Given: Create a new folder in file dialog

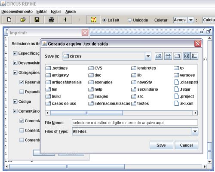Looking at the screenshot, I should click(177, 56).
